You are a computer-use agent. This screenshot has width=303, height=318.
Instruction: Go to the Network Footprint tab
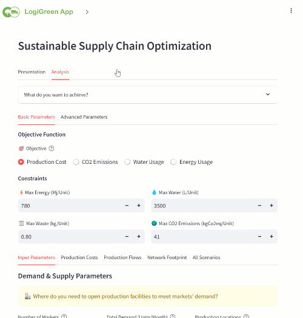pos(167,257)
